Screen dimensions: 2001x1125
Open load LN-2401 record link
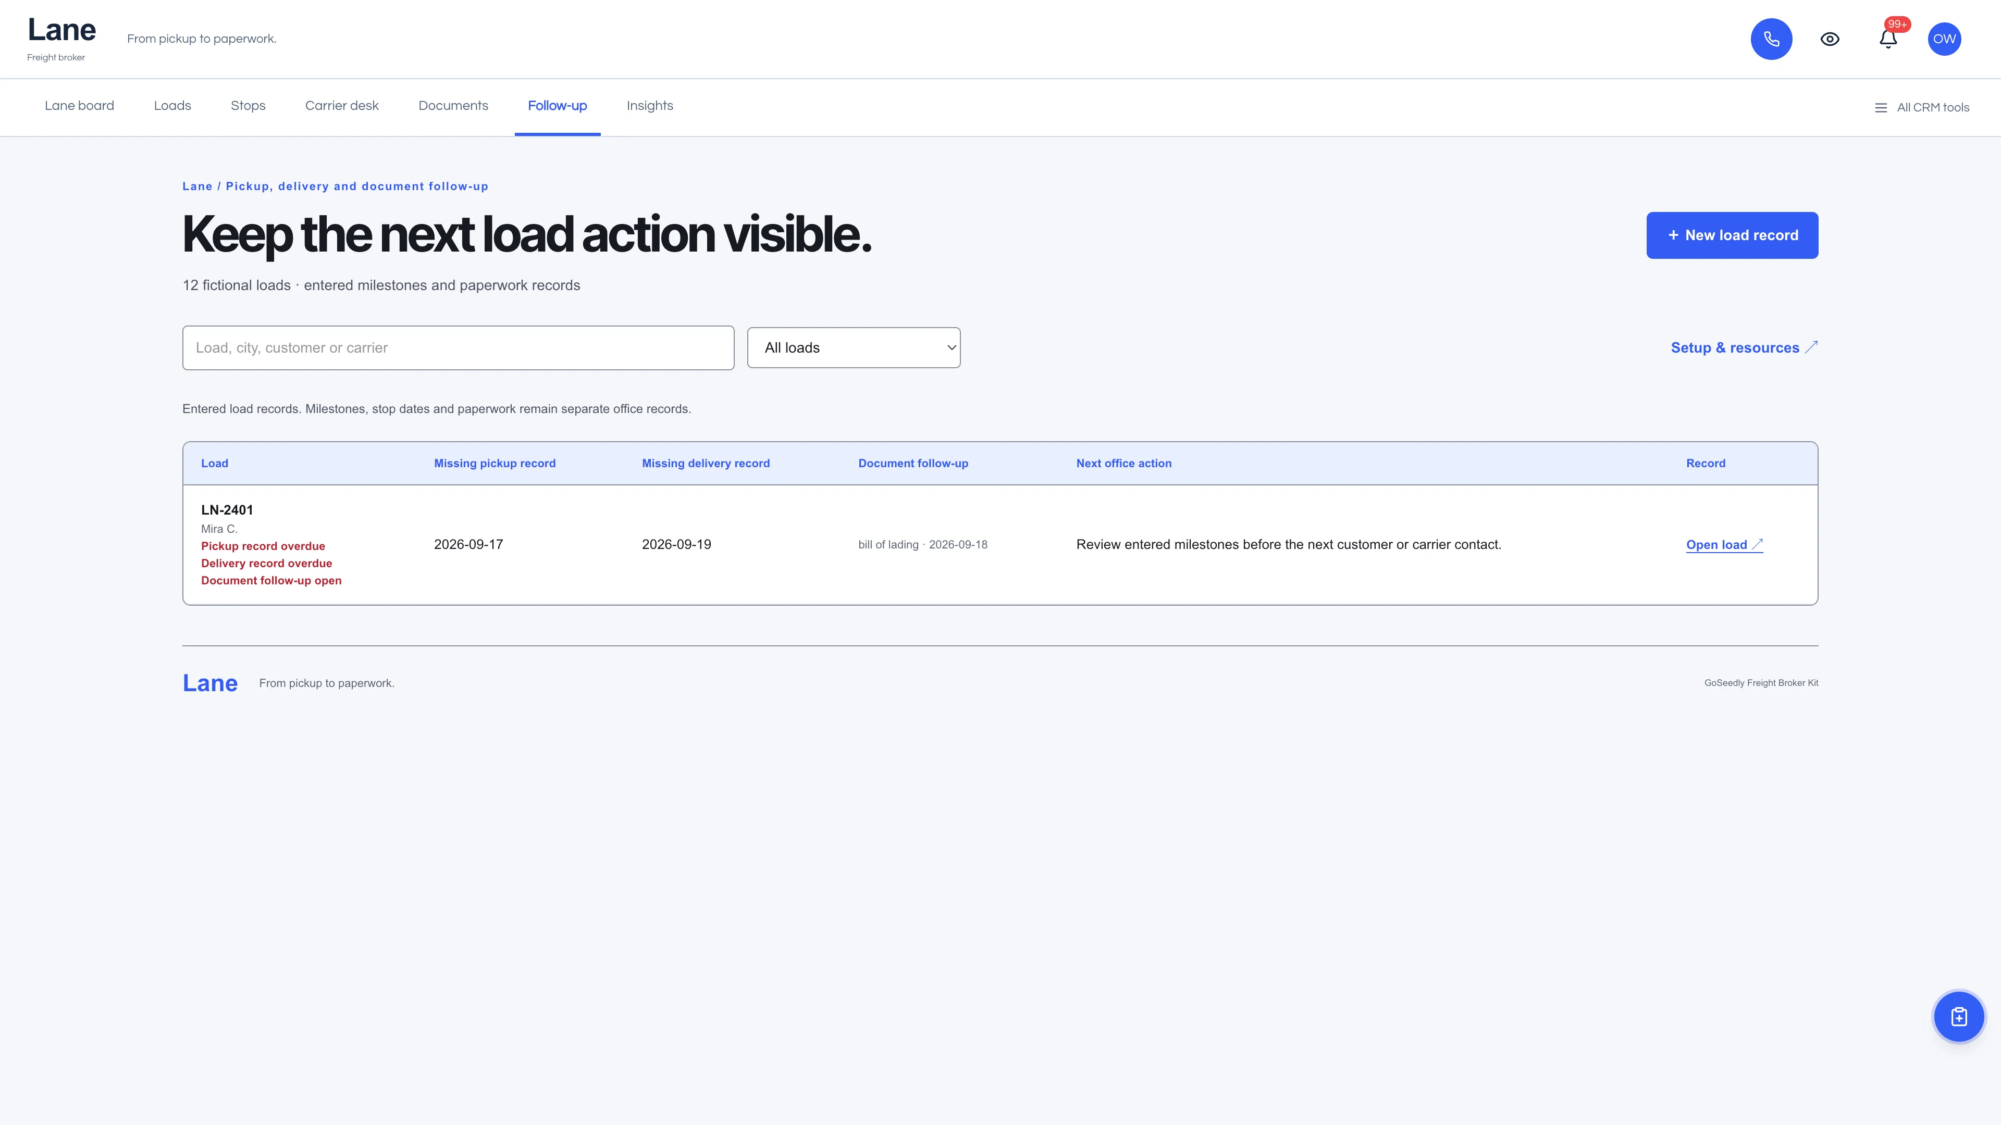pyautogui.click(x=1724, y=545)
